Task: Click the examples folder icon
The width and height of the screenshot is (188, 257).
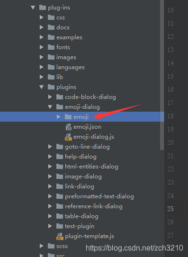Action: pos(51,37)
